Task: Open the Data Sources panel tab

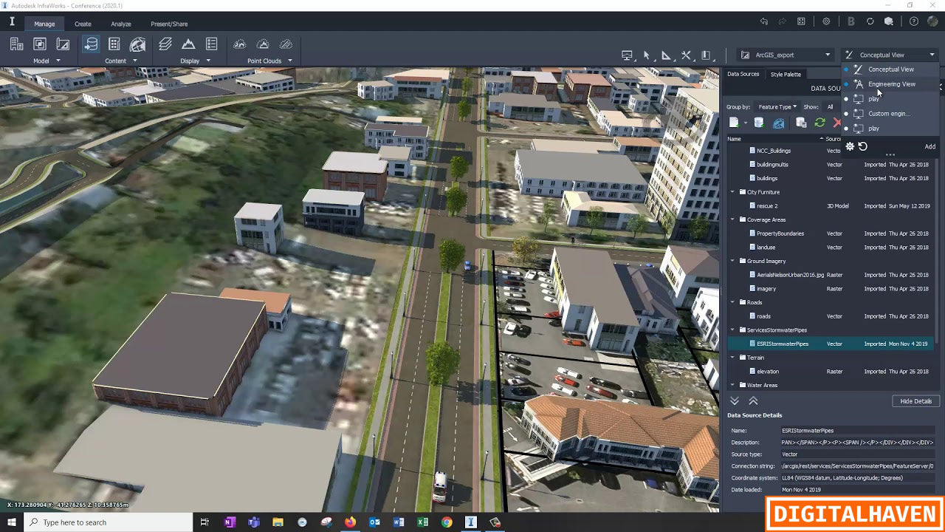Action: pyautogui.click(x=743, y=74)
